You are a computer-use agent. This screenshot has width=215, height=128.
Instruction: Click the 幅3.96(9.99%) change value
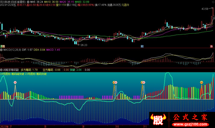[x=86, y=5]
